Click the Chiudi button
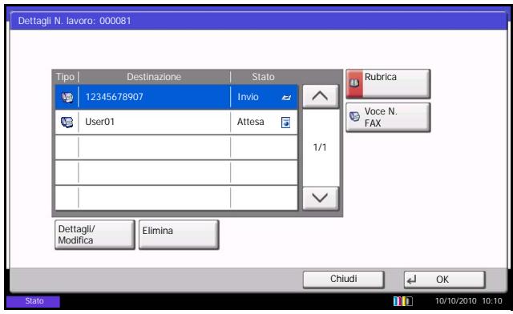Screen dimensions: 513x314 pos(344,280)
